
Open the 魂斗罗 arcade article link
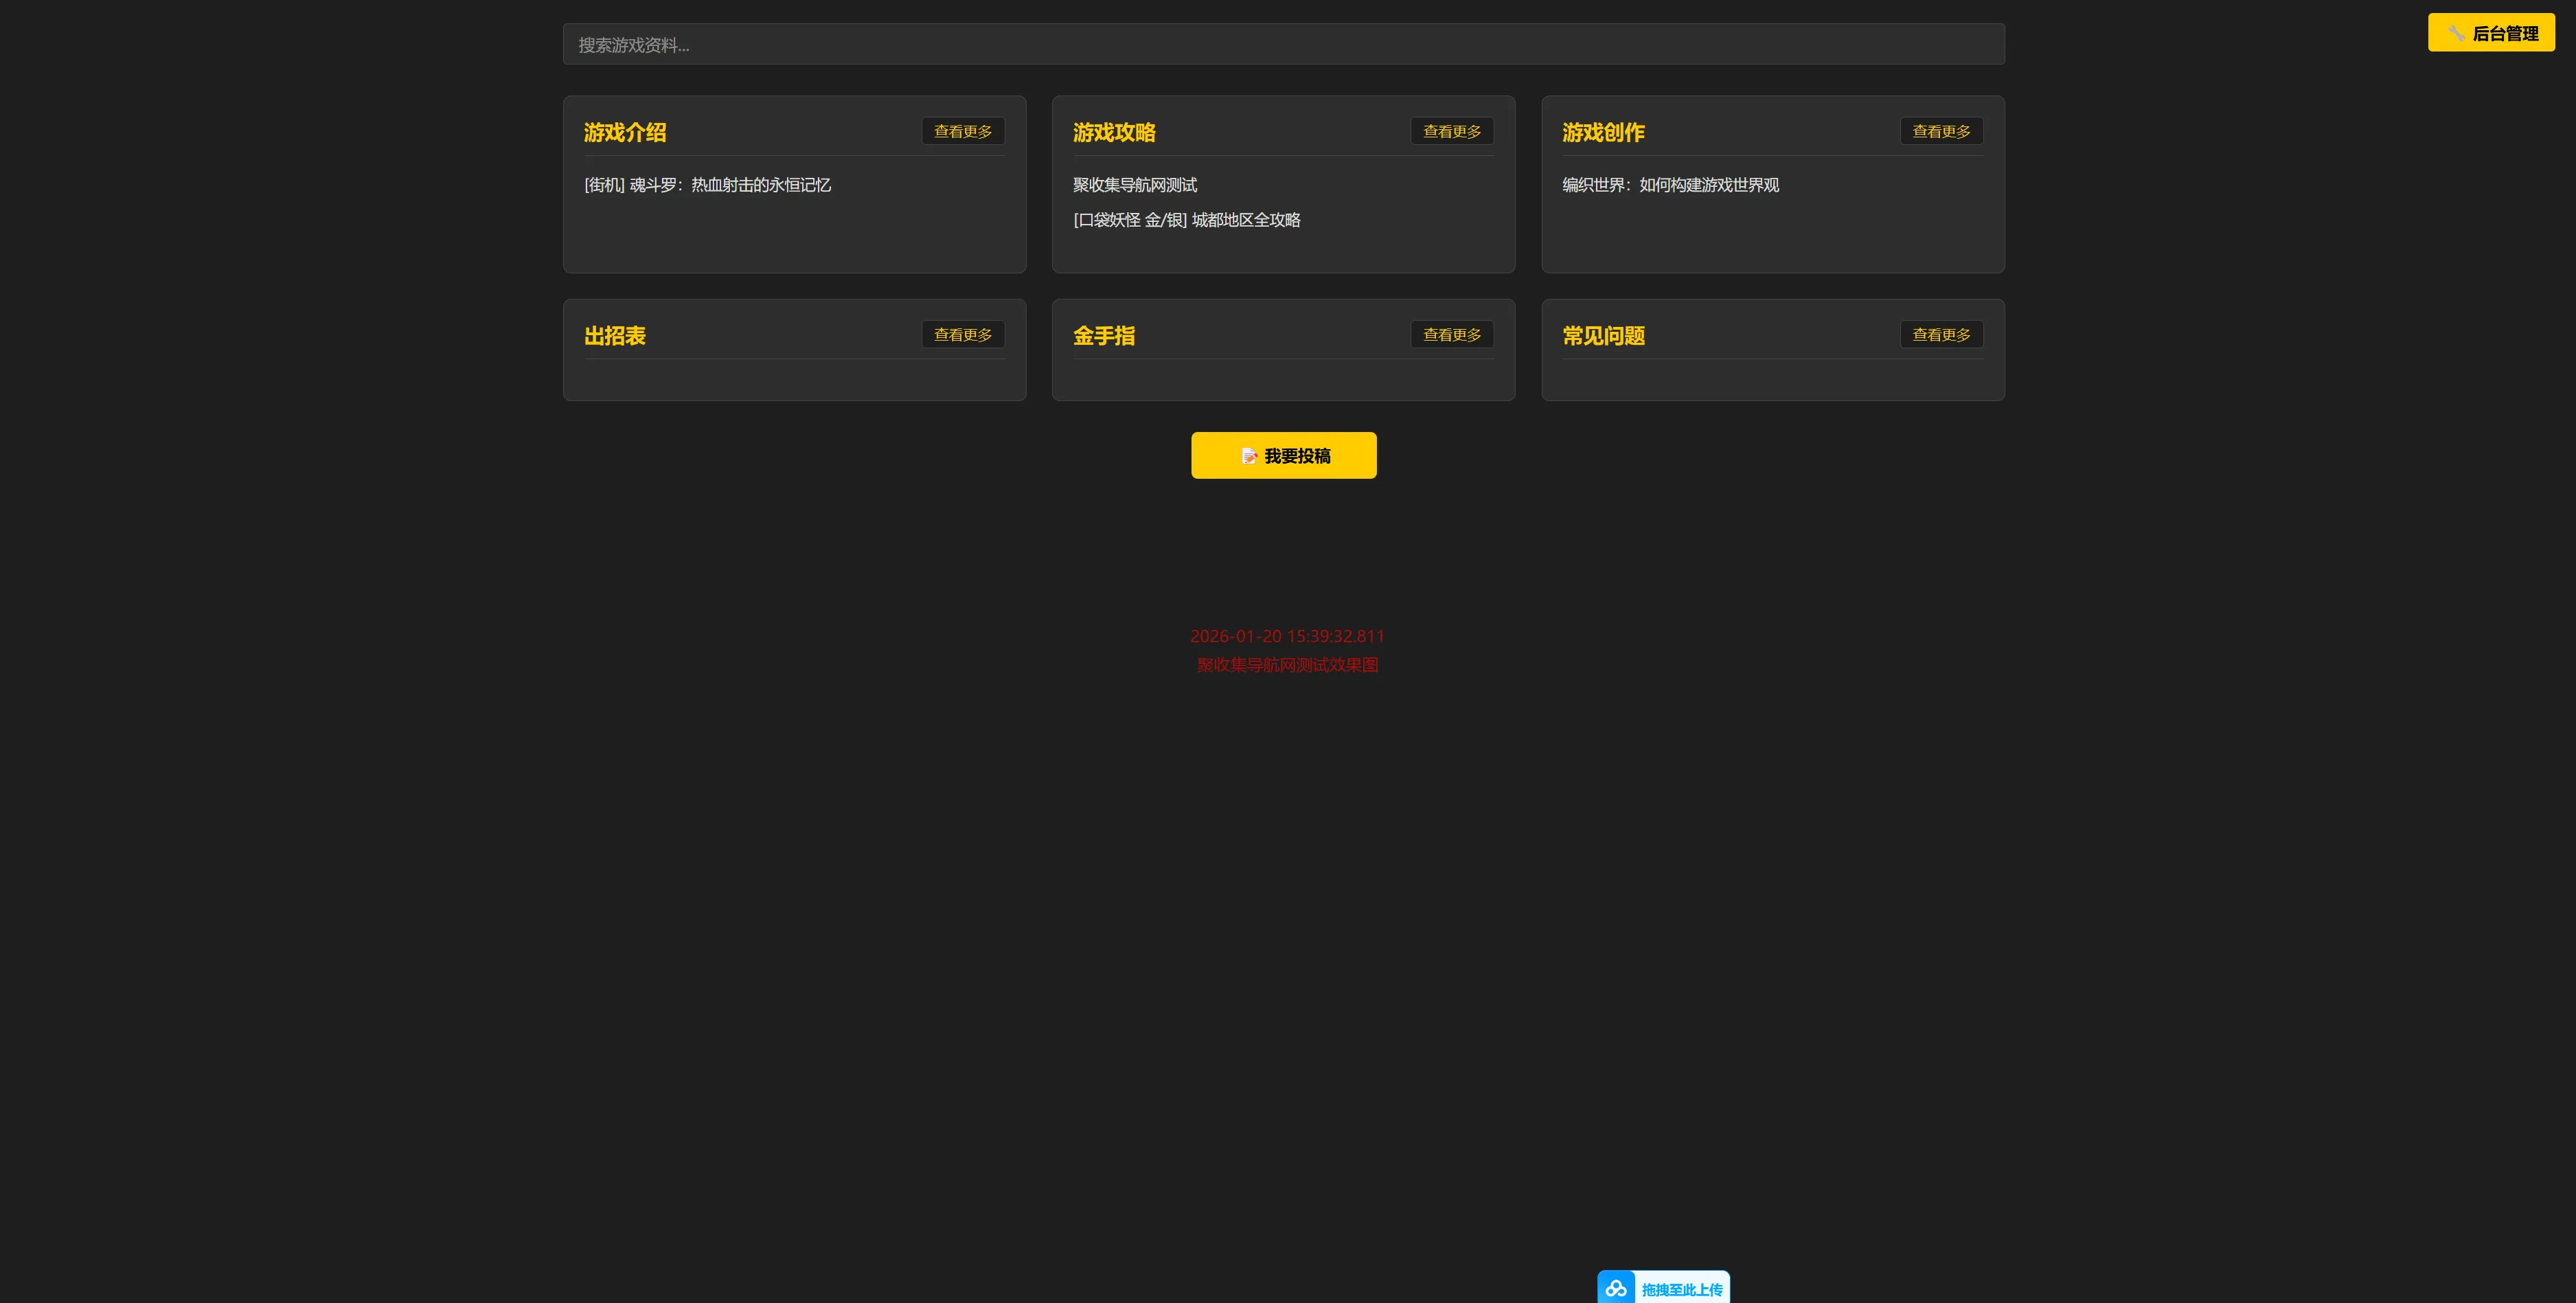[707, 185]
